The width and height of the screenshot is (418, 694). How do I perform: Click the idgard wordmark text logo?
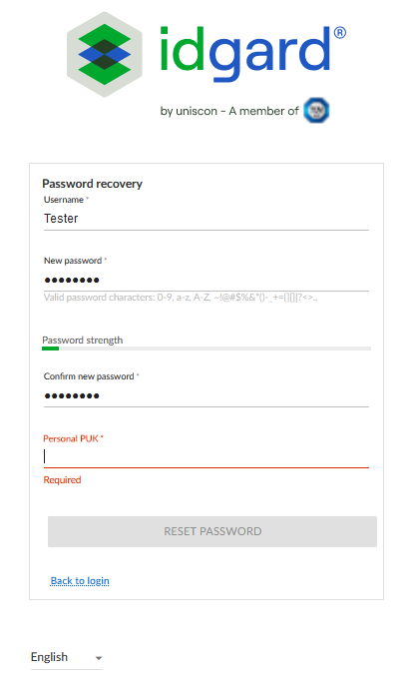(245, 54)
